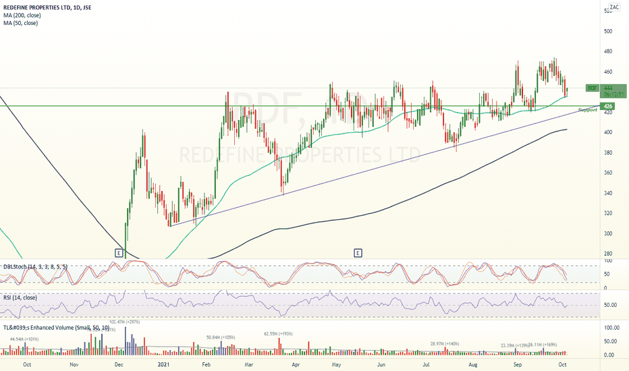The width and height of the screenshot is (629, 371).
Task: Click the 480 value on price axis
Action: point(608,51)
